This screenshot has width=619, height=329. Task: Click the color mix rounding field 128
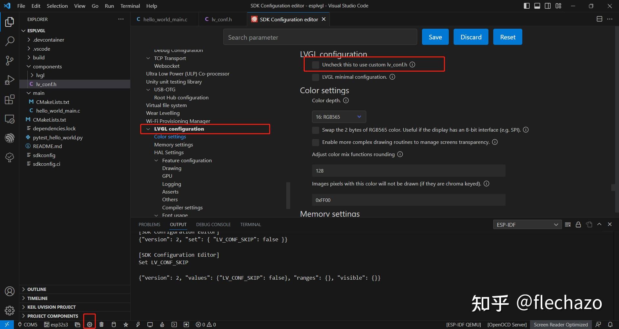pos(408,171)
